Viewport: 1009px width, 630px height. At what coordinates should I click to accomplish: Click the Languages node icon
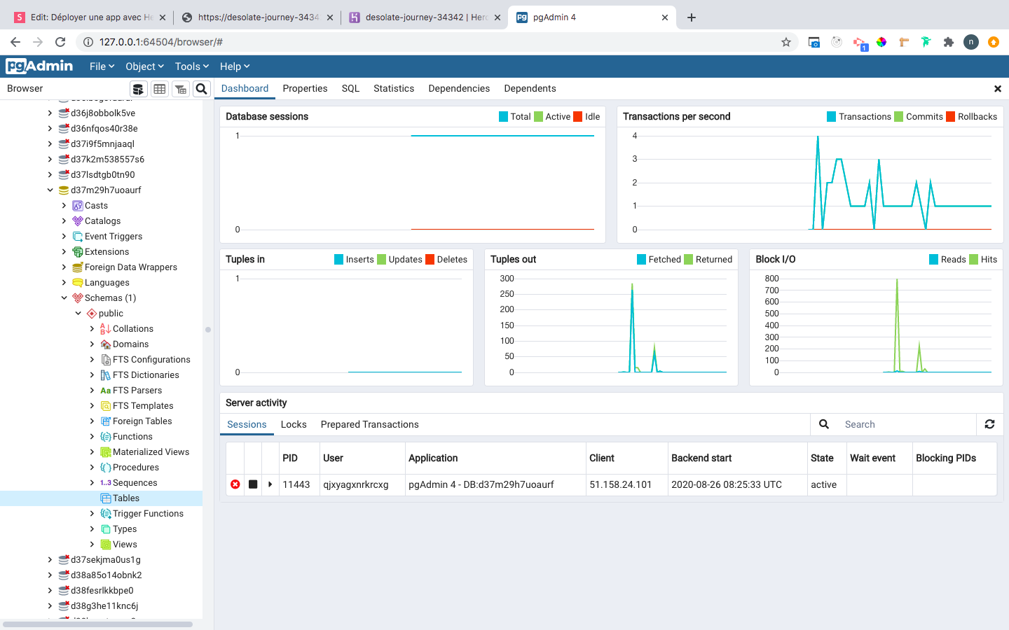(x=78, y=283)
